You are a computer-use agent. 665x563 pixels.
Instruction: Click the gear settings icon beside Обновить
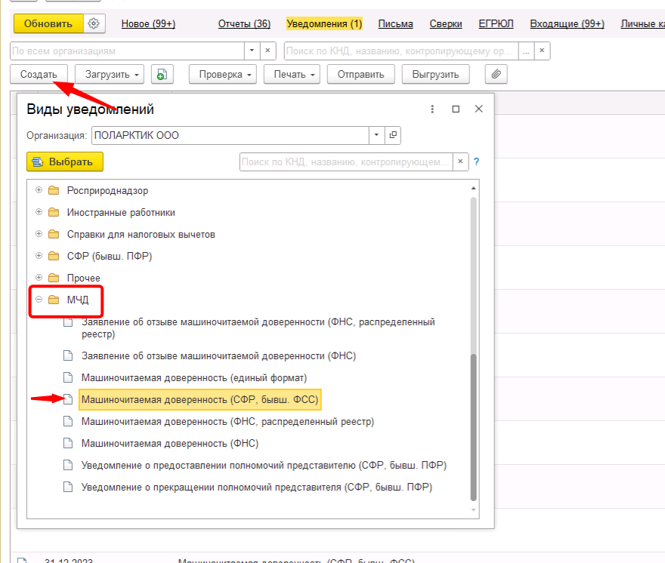pyautogui.click(x=94, y=23)
